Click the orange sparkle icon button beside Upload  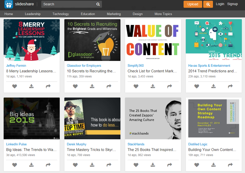208,4
